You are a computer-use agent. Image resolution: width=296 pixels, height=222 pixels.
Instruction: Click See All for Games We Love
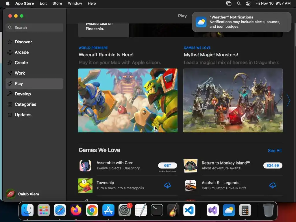[x=275, y=150]
